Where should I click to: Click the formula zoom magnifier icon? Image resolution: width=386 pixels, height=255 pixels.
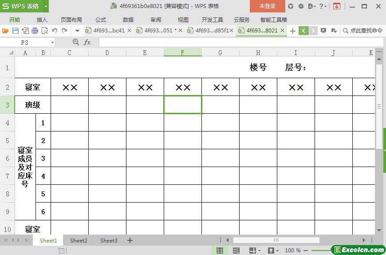(76, 42)
